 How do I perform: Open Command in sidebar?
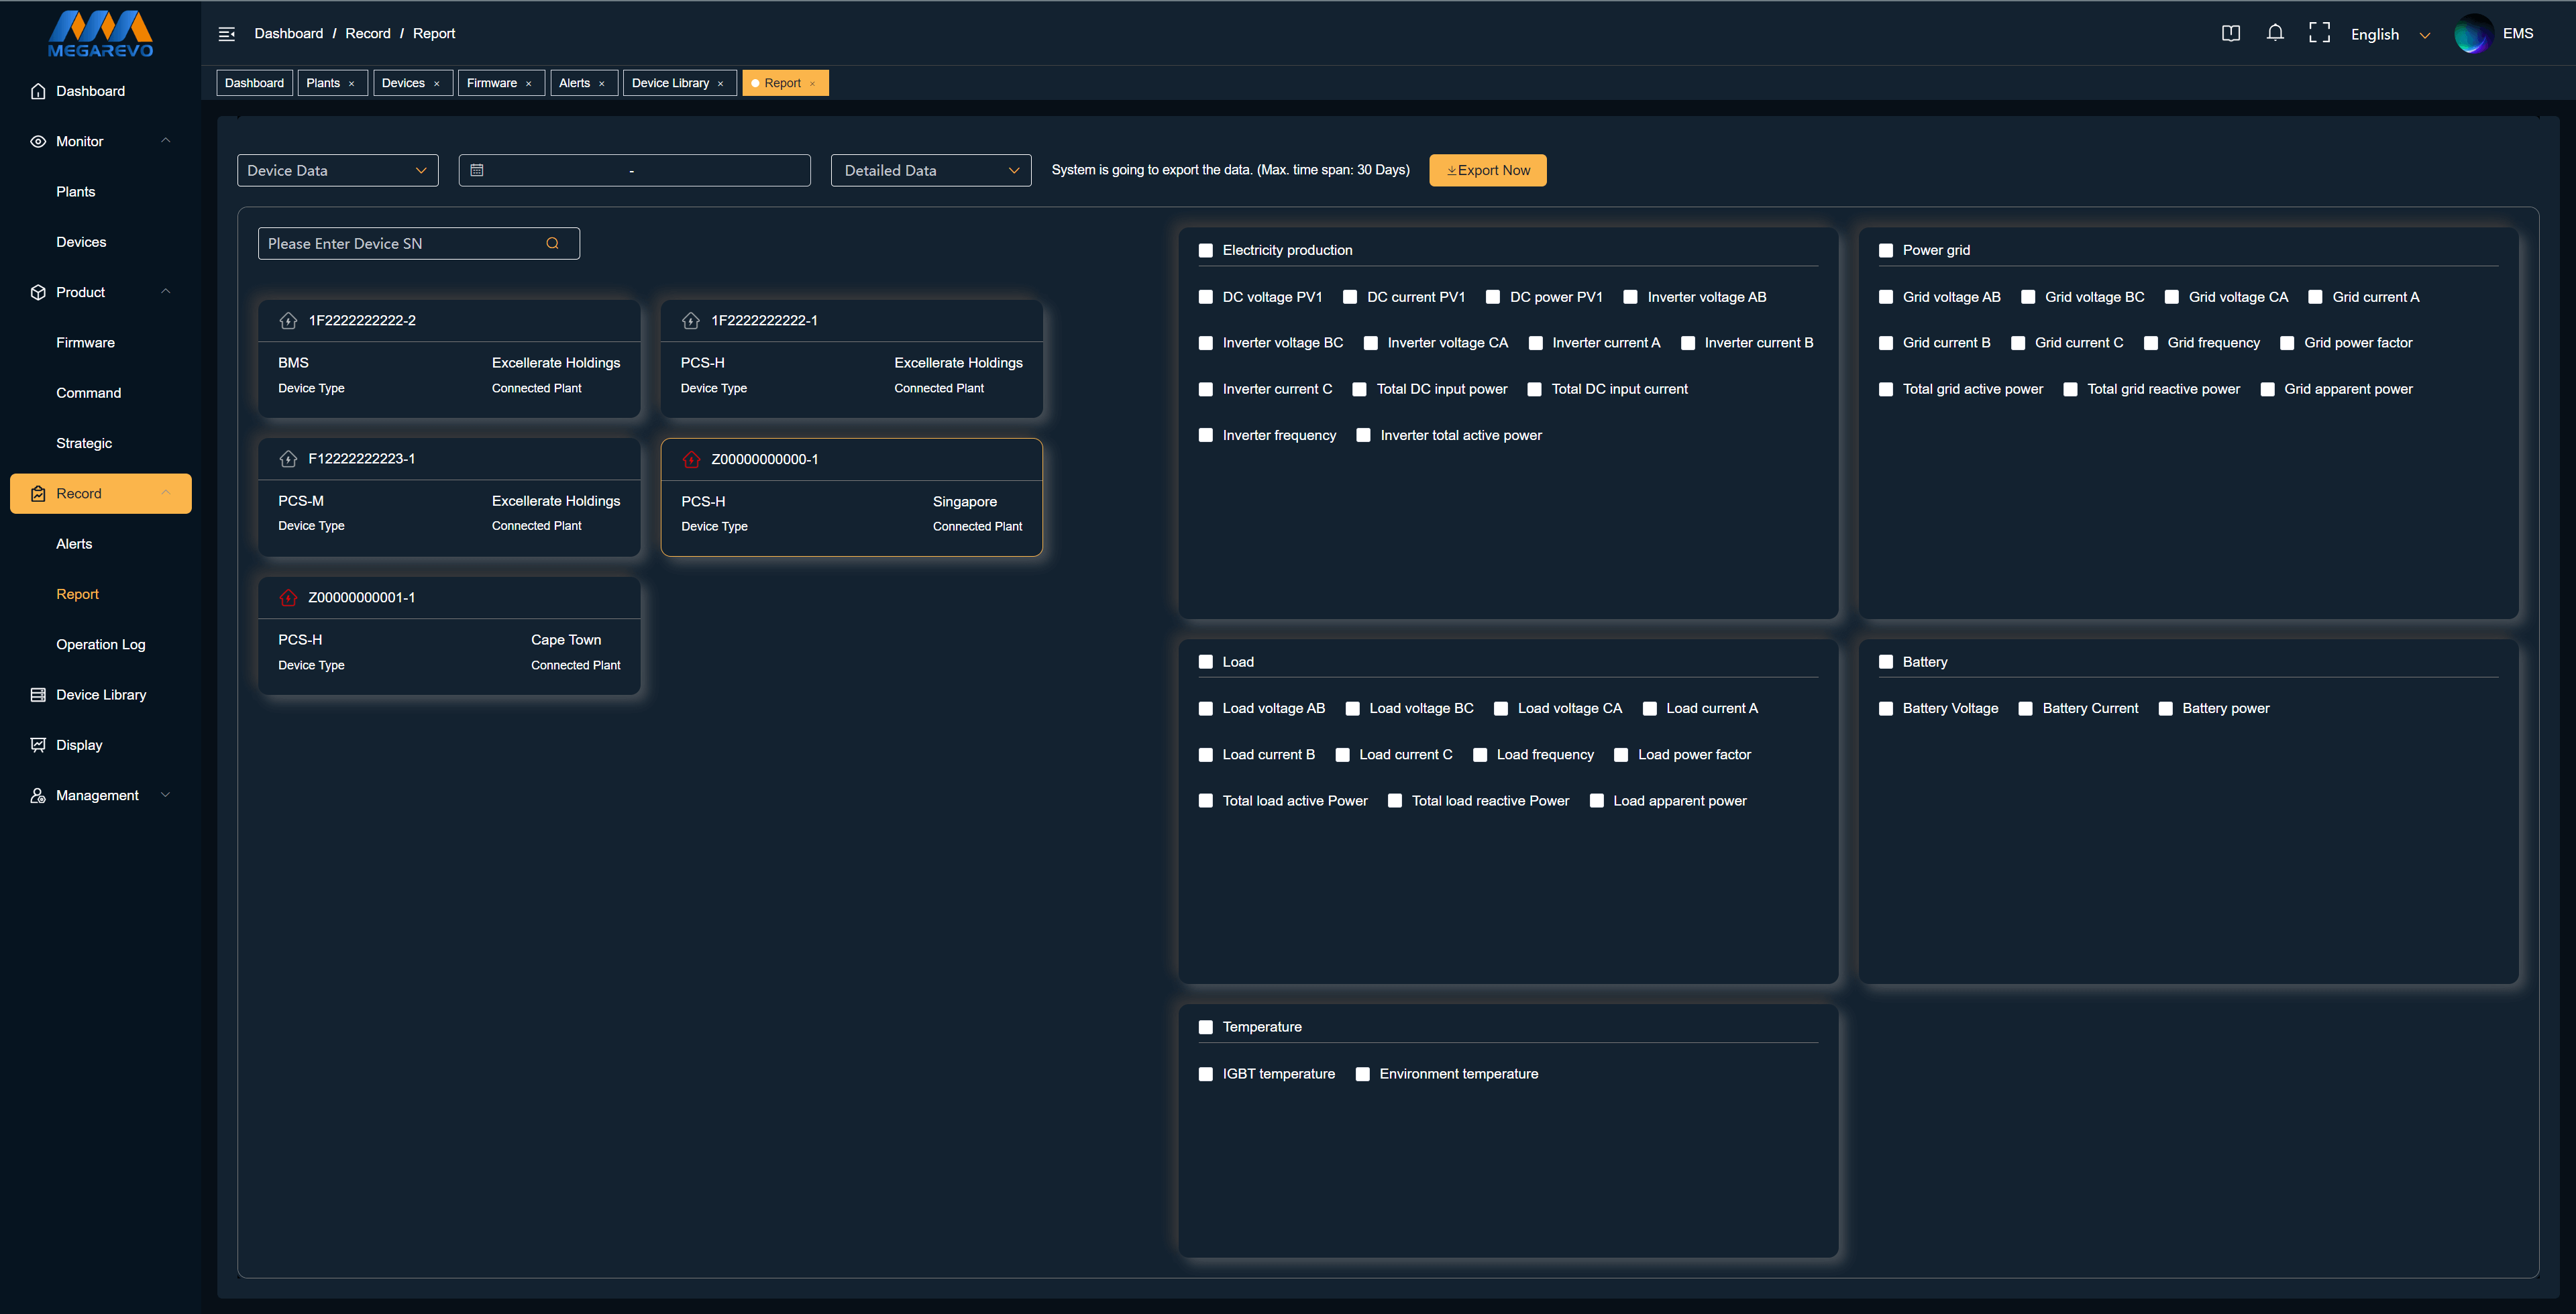(x=89, y=393)
